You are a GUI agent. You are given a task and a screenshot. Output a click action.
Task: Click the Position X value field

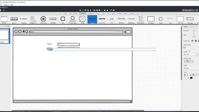(x=194, y=30)
